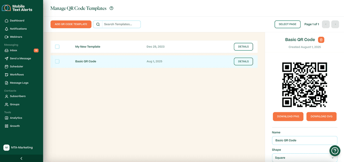Click the Send a Message paper-plane icon
The image size is (344, 162).
6,59
